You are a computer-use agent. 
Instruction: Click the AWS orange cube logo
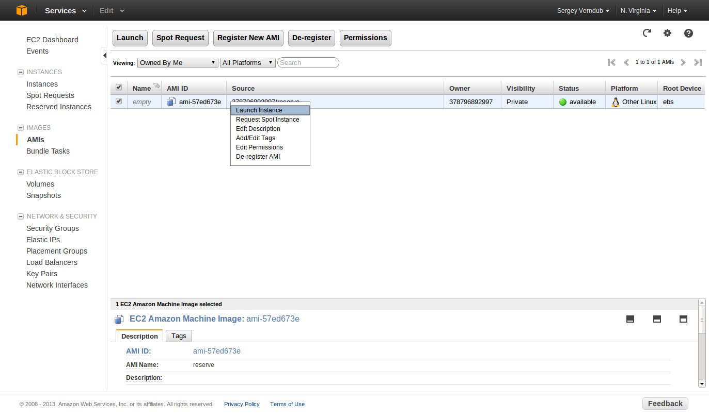[x=21, y=10]
